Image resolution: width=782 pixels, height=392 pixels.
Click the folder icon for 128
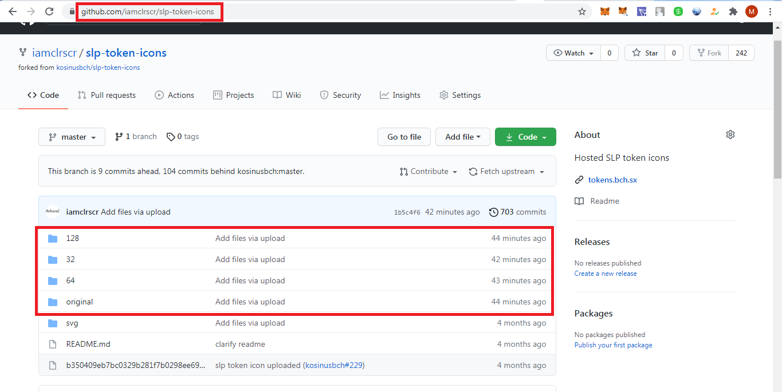[x=53, y=238]
